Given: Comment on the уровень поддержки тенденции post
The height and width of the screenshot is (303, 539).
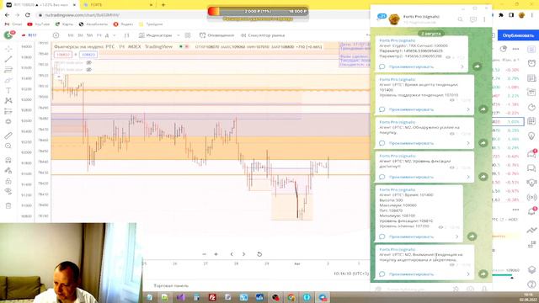Looking at the screenshot, I should click(411, 109).
